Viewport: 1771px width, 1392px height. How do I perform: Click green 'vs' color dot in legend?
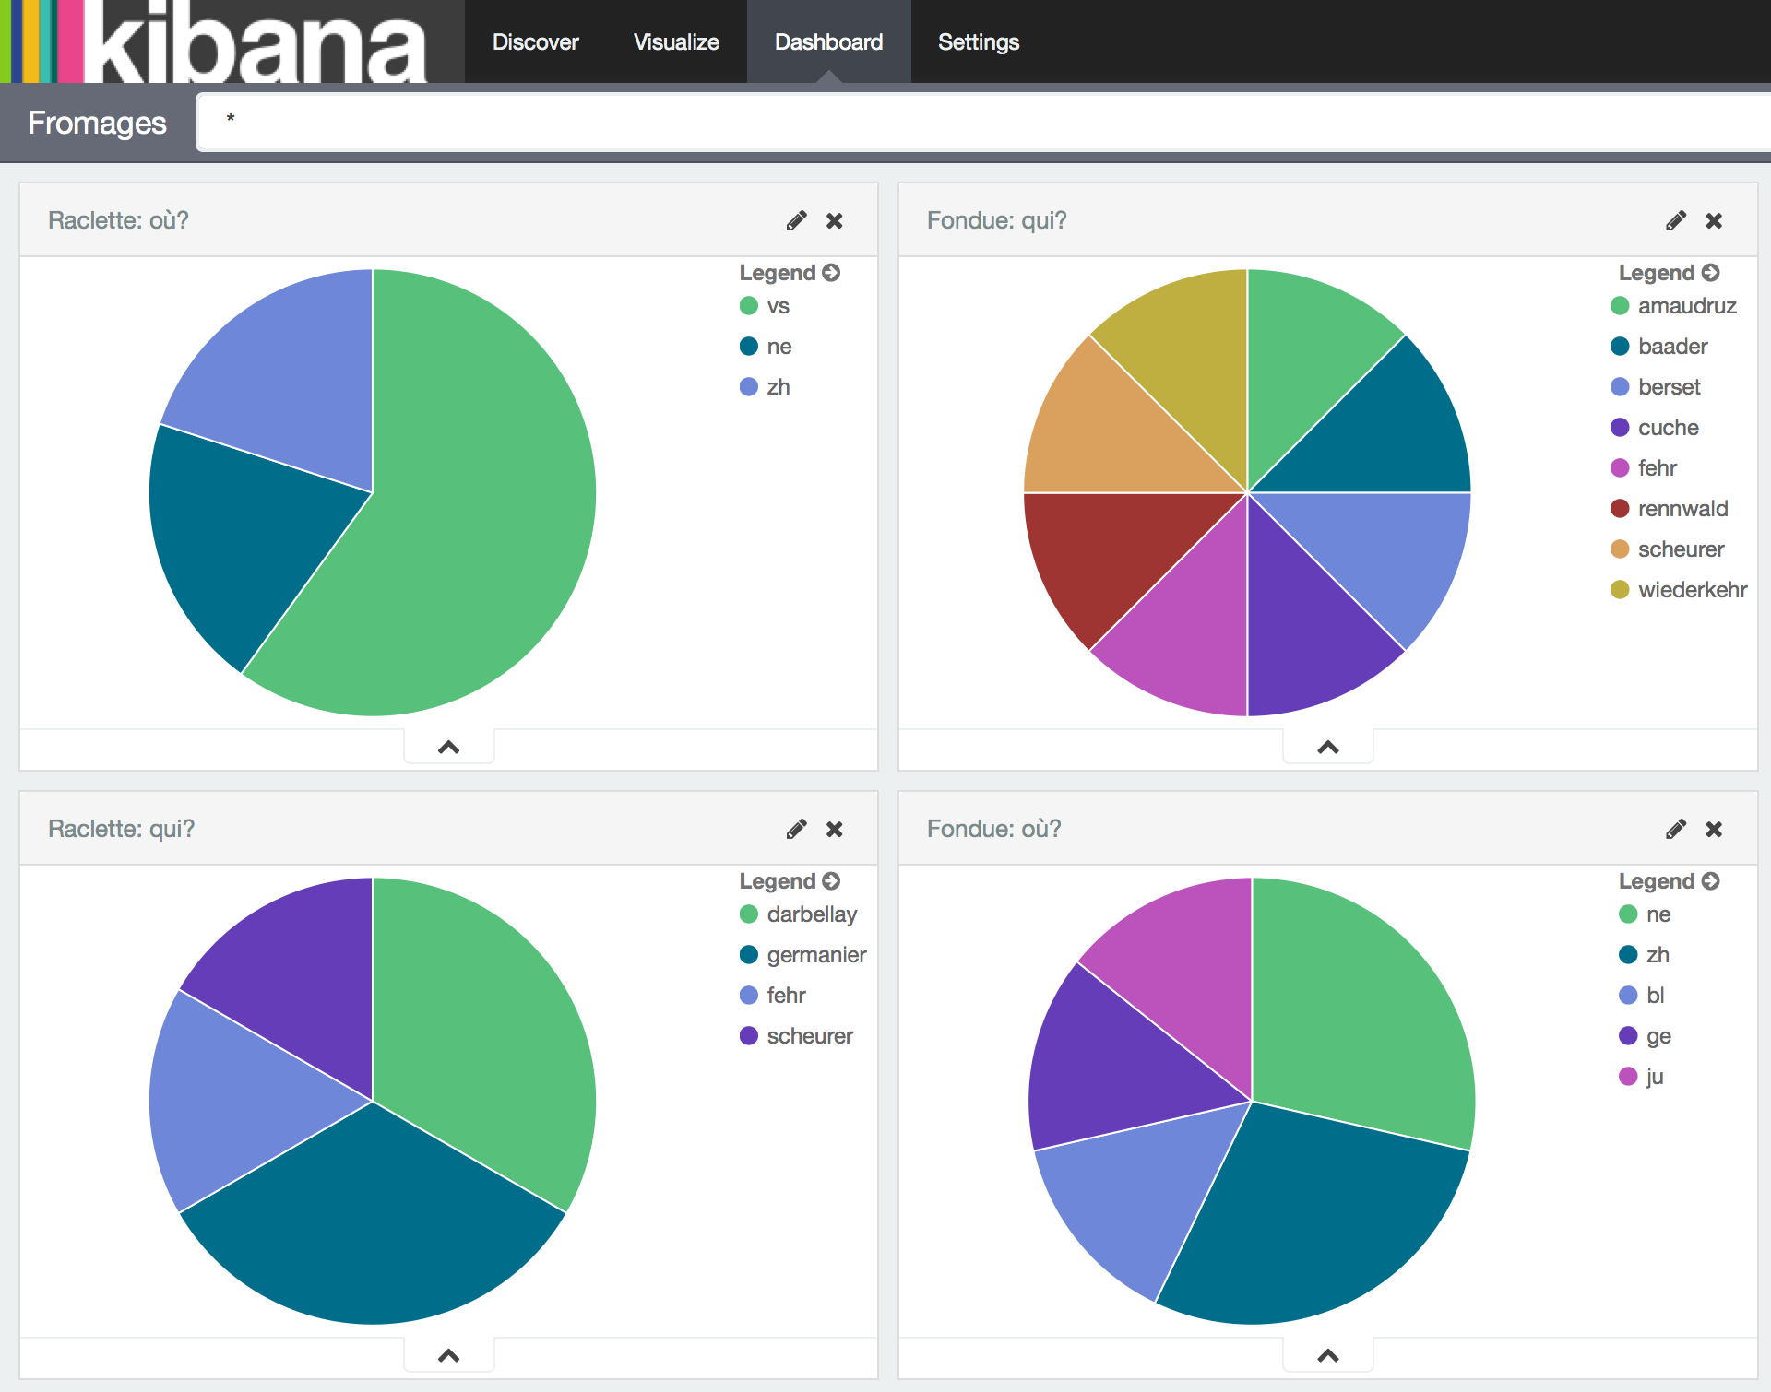click(748, 306)
